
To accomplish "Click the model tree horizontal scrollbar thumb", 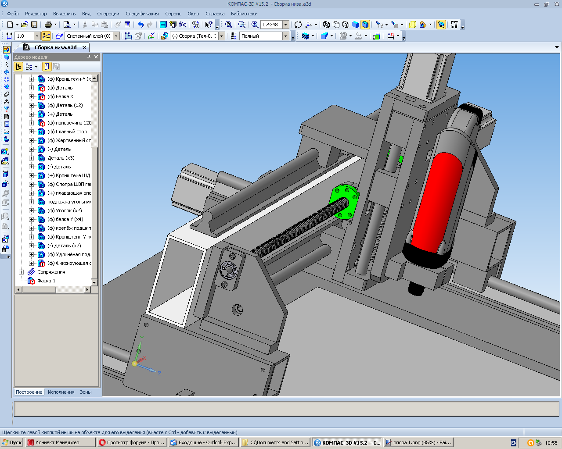I will click(x=39, y=289).
